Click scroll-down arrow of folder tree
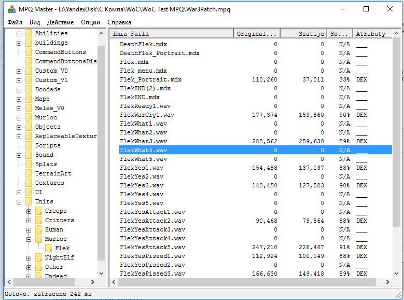This screenshot has height=300, width=404. coord(102,274)
